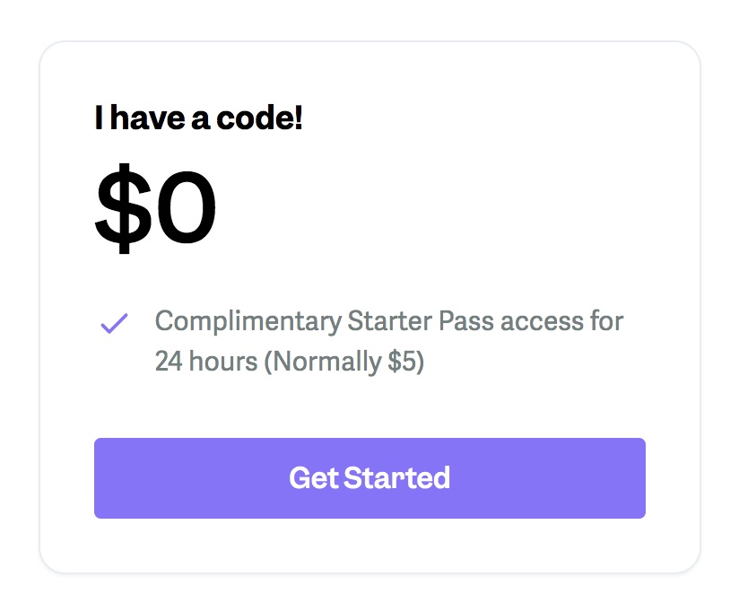Click the Complimentary Starter Pass access text
This screenshot has width=739, height=603.
389,321
